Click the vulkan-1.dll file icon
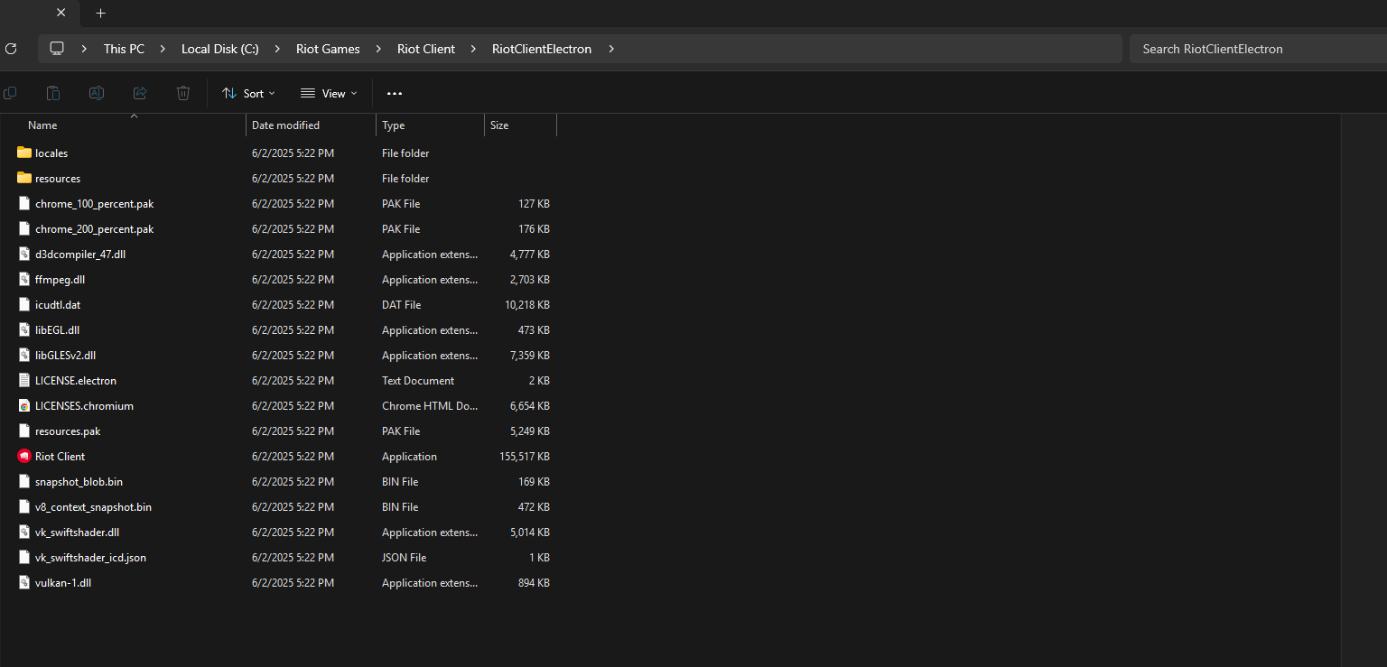This screenshot has width=1387, height=667. pos(24,582)
